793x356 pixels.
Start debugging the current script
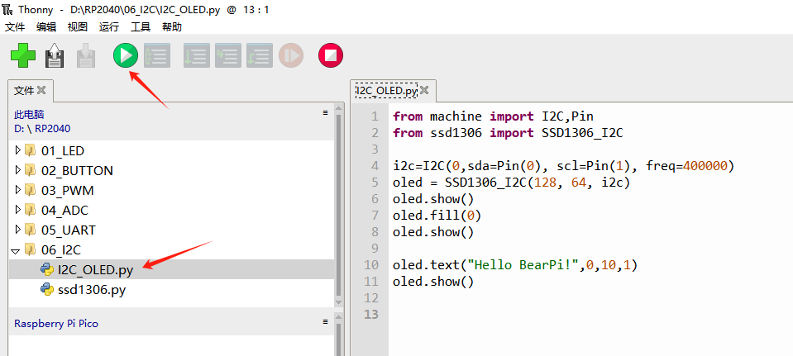tap(157, 55)
